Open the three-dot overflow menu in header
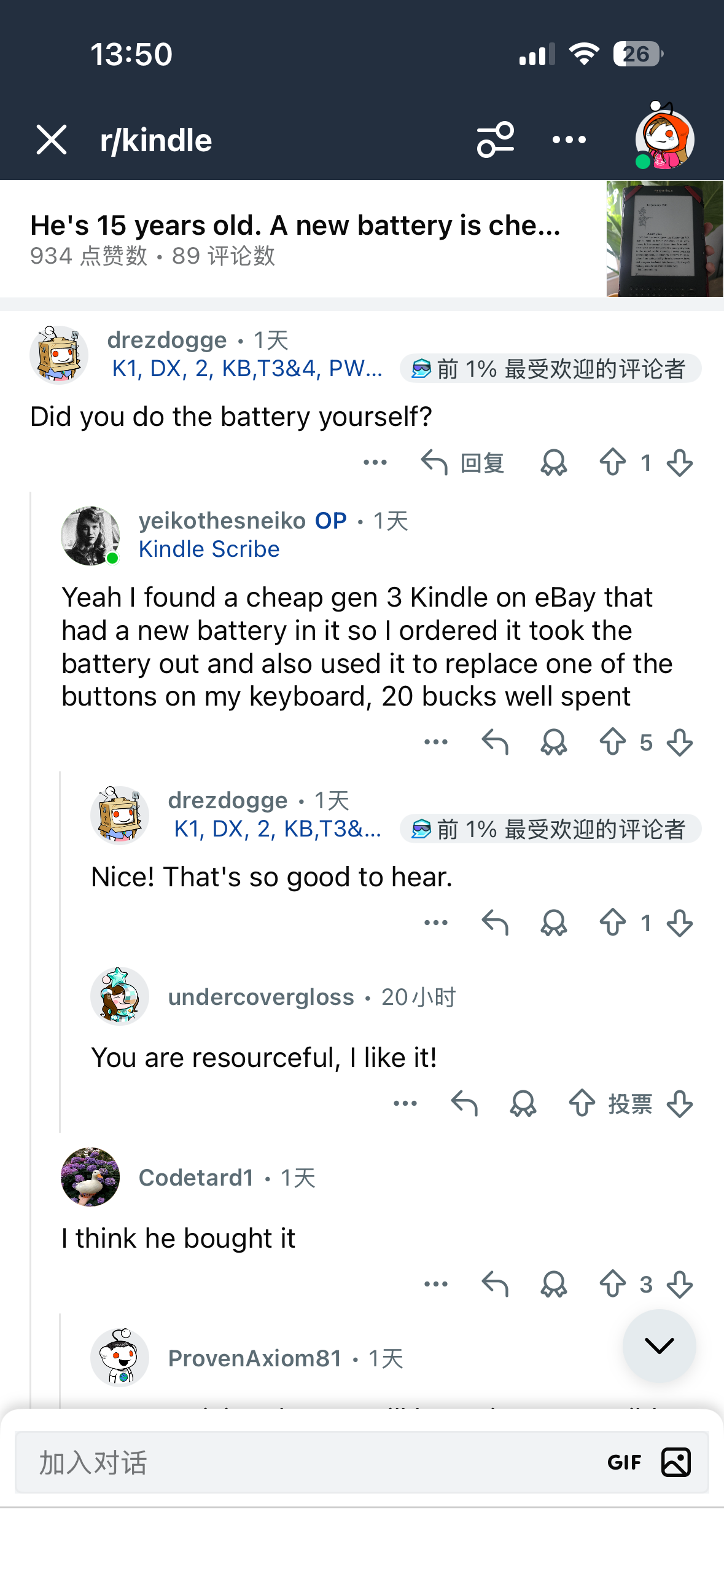This screenshot has height=1571, width=724. pyautogui.click(x=569, y=140)
